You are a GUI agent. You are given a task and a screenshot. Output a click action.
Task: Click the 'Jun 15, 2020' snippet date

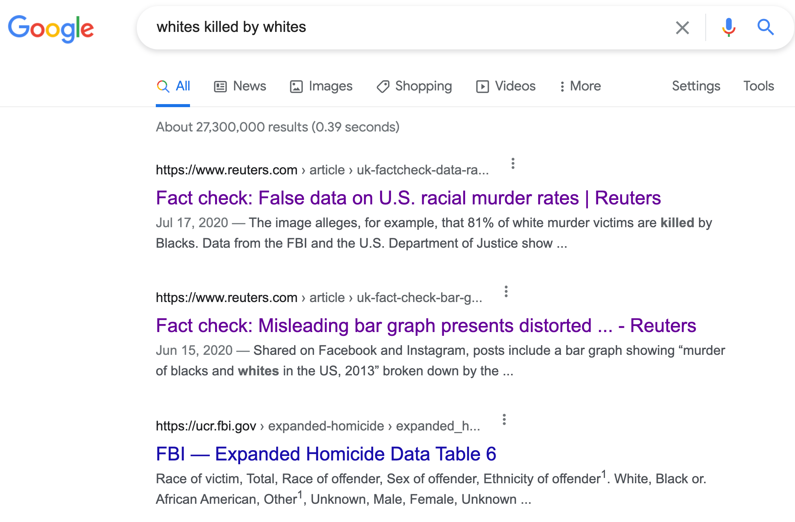(x=194, y=350)
